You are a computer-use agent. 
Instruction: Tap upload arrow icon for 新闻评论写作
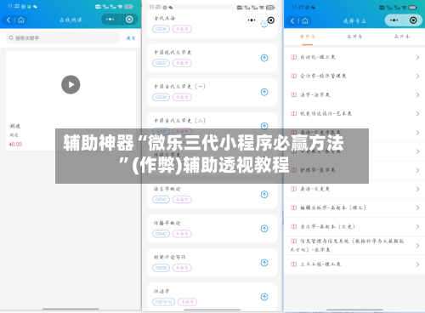(264, 263)
